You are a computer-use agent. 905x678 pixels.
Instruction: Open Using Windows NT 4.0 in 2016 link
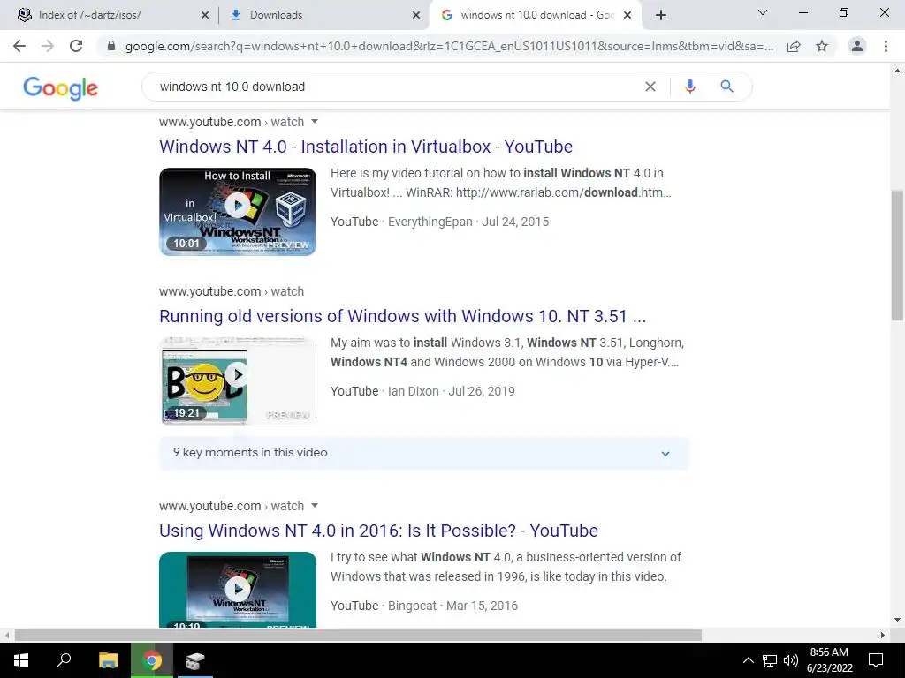coord(378,531)
